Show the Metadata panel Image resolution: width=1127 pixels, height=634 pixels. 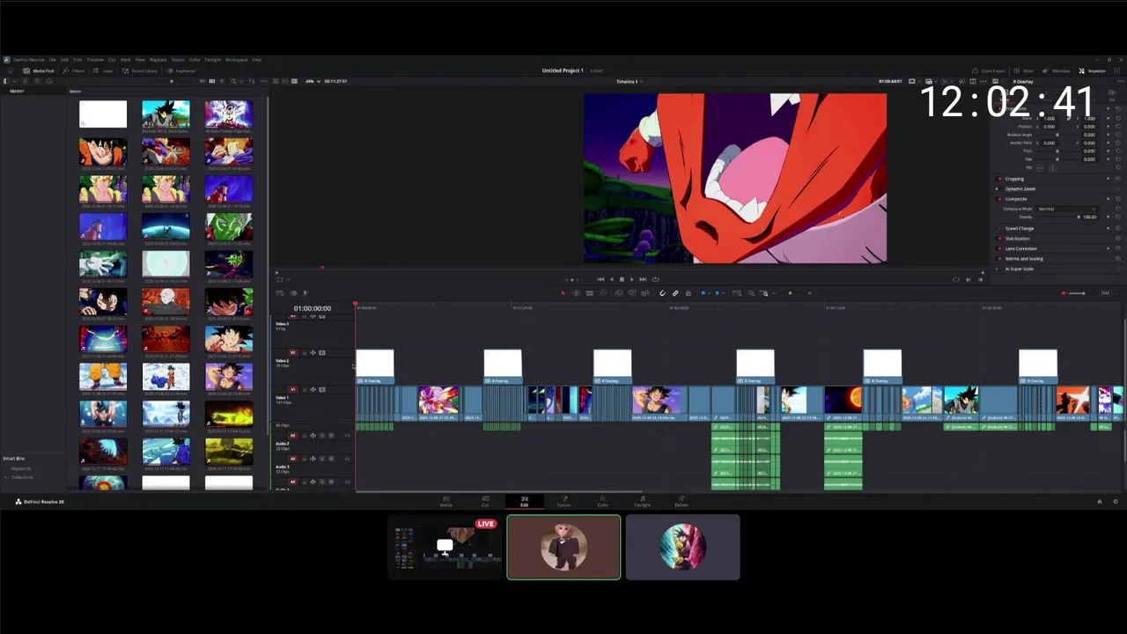(x=1057, y=70)
